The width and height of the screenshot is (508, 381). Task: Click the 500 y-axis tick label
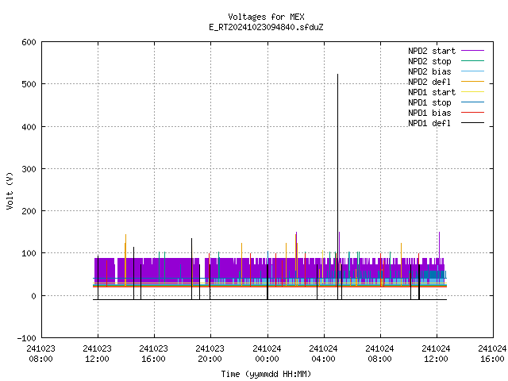(x=29, y=84)
